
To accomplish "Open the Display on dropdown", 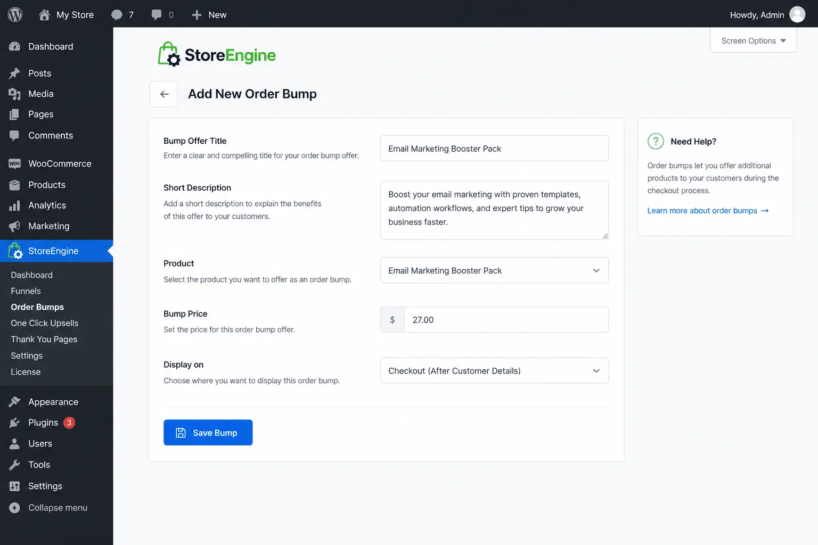I will pos(494,370).
